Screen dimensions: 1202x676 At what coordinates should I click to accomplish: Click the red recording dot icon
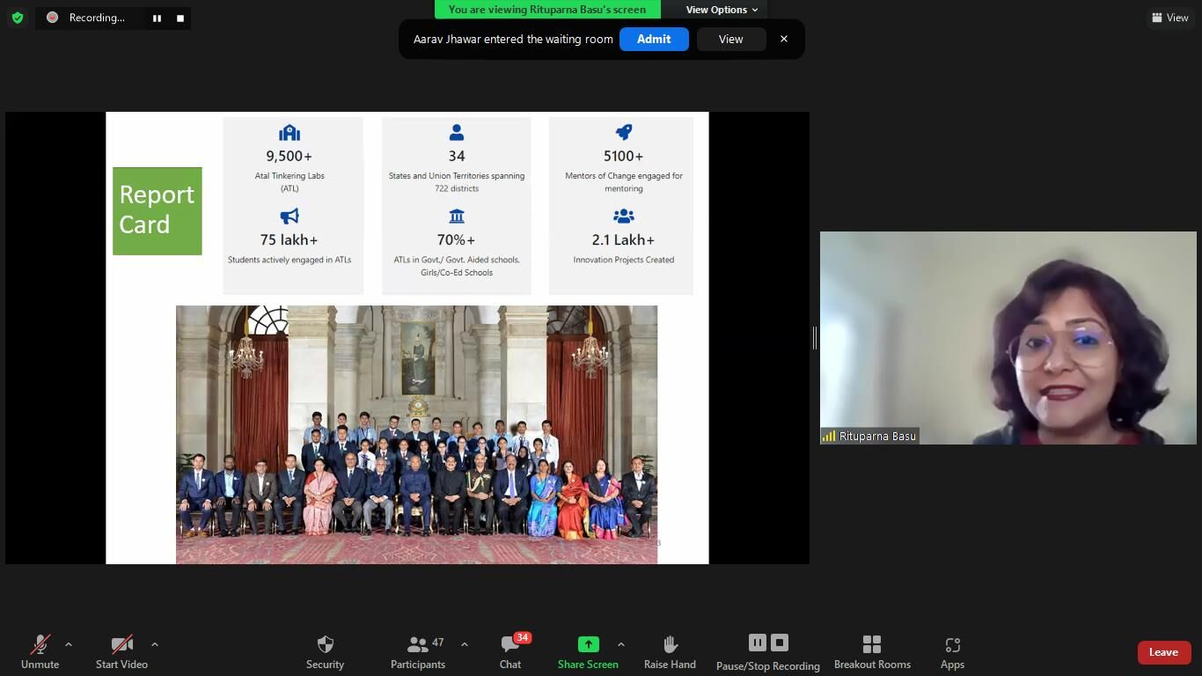pyautogui.click(x=53, y=18)
